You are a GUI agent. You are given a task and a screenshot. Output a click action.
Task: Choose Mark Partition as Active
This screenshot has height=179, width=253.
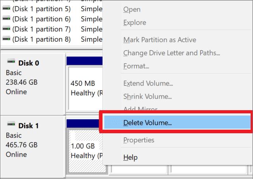160,40
